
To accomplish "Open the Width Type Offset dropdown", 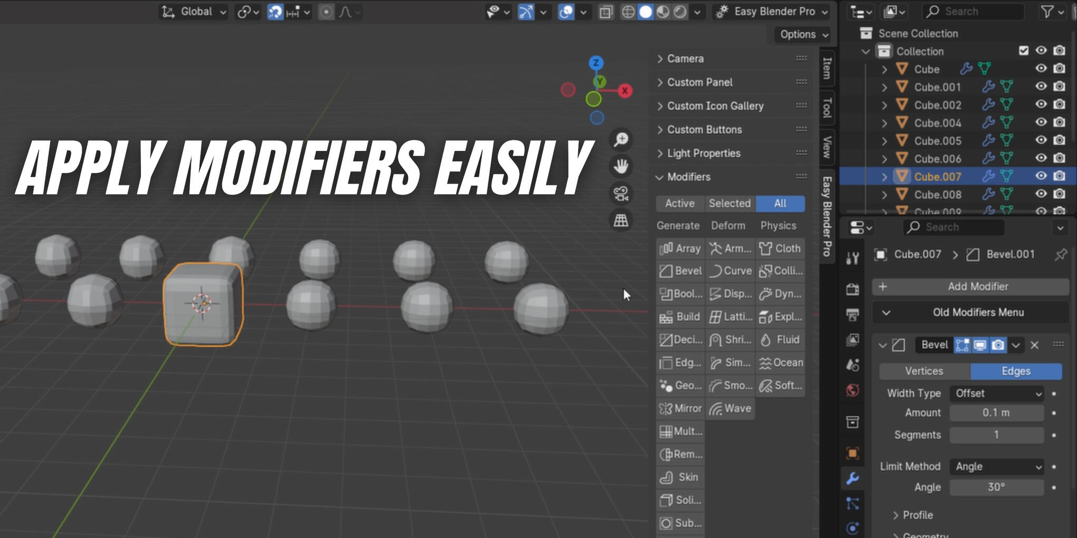I will pyautogui.click(x=996, y=393).
